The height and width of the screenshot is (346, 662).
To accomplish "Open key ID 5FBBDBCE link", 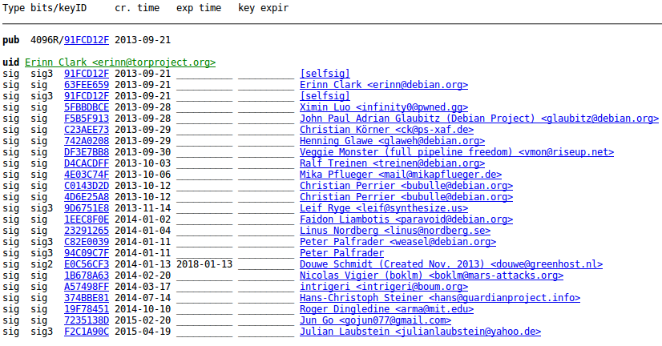I will (86, 107).
